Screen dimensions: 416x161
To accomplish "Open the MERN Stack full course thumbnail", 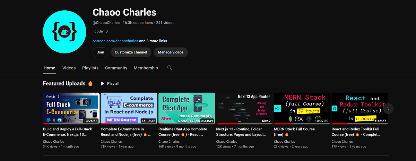I will point(302,108).
